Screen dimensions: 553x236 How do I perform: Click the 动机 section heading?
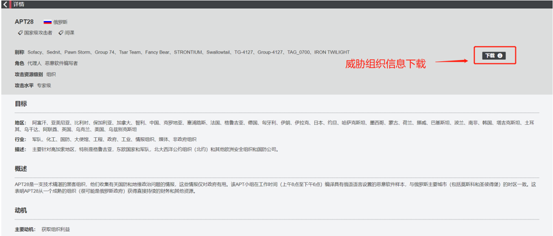[x=21, y=210]
